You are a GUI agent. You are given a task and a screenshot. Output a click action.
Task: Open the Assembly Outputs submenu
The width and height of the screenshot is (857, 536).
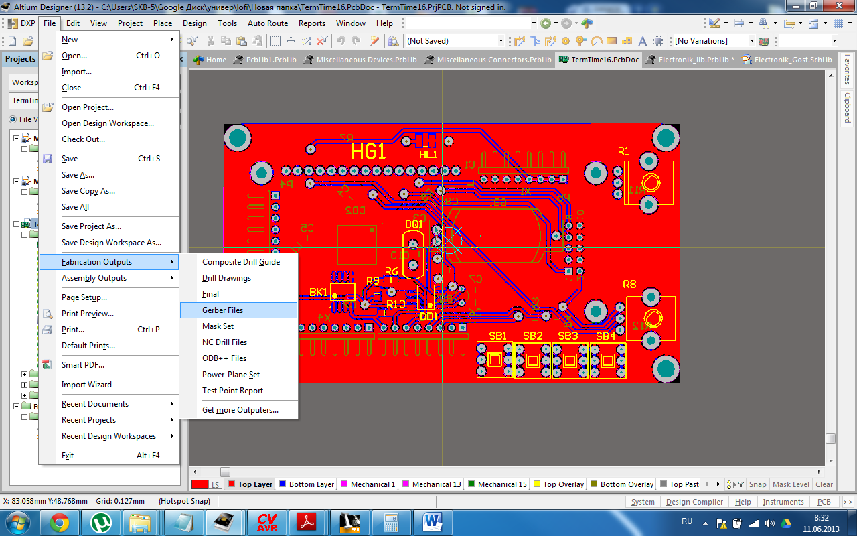point(109,278)
